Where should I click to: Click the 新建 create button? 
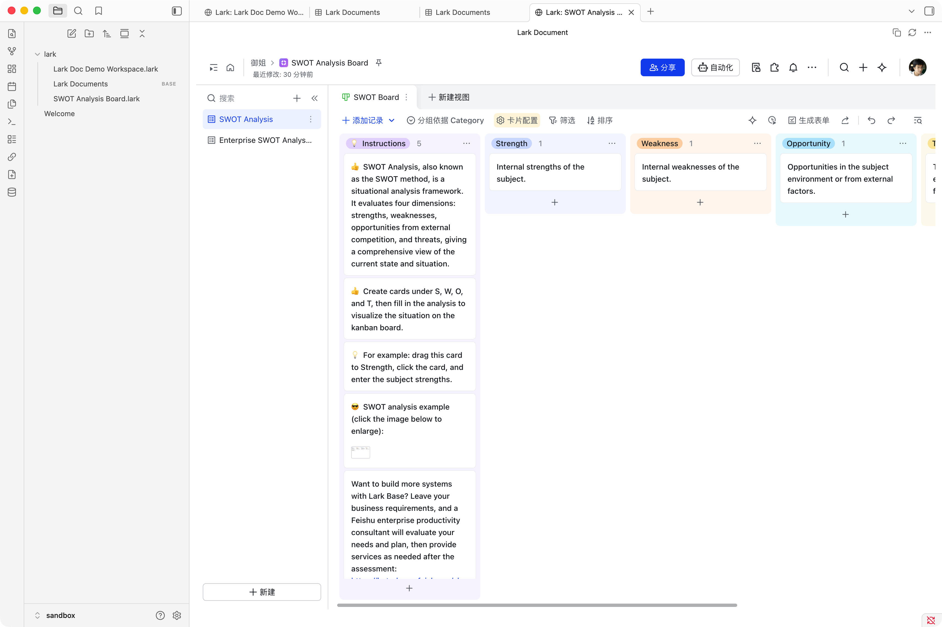(x=262, y=592)
